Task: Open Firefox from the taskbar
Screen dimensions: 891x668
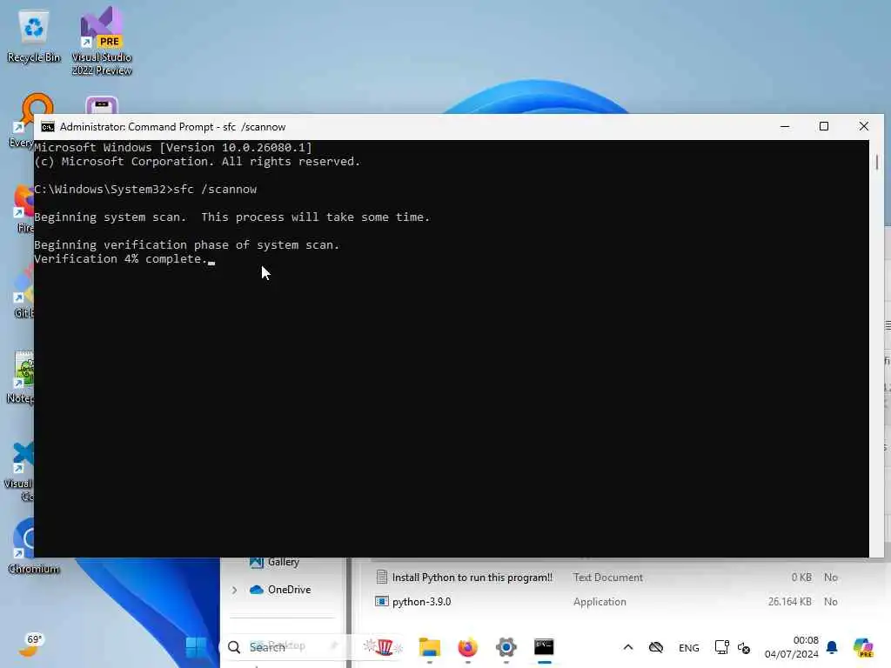Action: pos(467,647)
